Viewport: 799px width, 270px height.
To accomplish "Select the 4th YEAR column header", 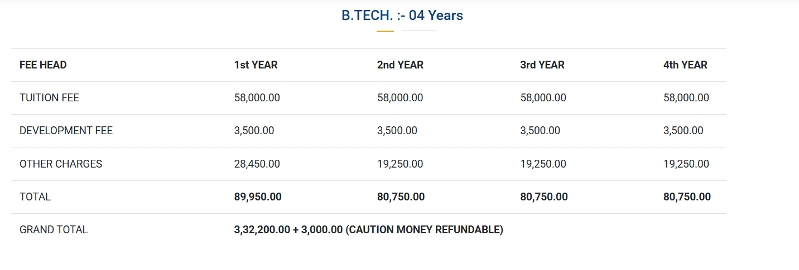I will coord(685,65).
